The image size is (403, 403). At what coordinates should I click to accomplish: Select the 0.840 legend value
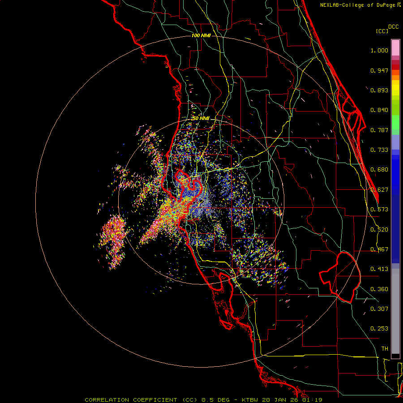click(379, 110)
